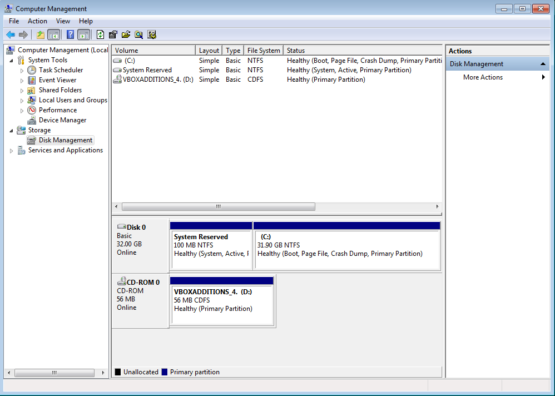Click the Refresh icon with green arrows

(x=101, y=34)
